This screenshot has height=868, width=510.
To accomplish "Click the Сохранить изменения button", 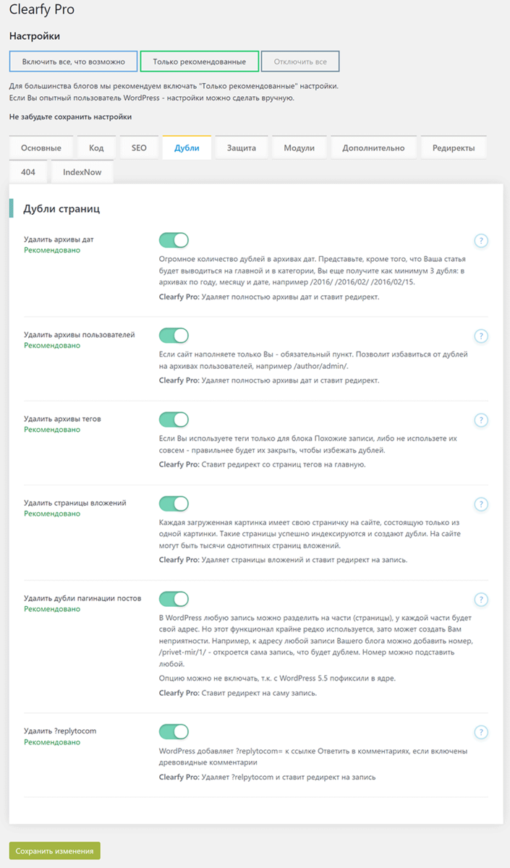I will (55, 851).
